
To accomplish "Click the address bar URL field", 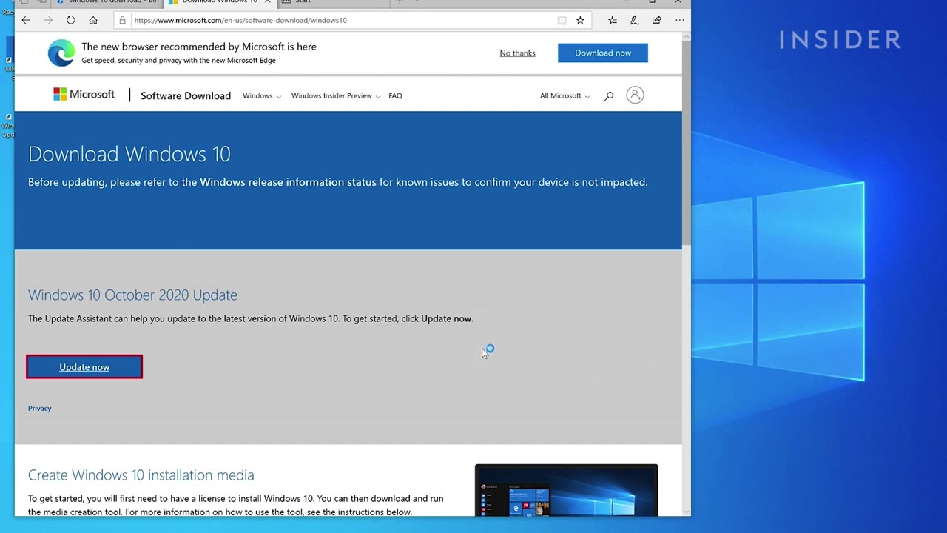I will [341, 20].
